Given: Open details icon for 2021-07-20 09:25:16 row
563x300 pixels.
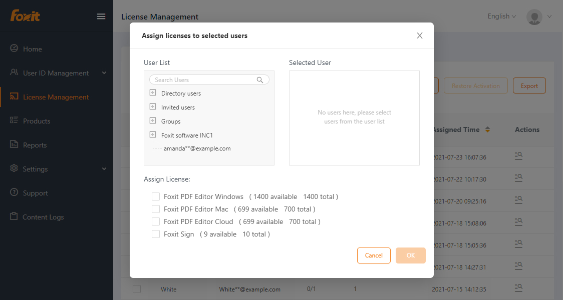Looking at the screenshot, I should coord(518,200).
